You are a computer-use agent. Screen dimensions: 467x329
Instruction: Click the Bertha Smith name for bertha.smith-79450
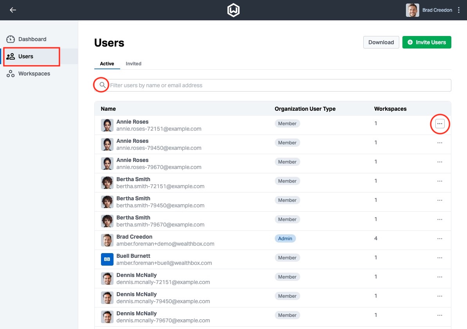133,198
